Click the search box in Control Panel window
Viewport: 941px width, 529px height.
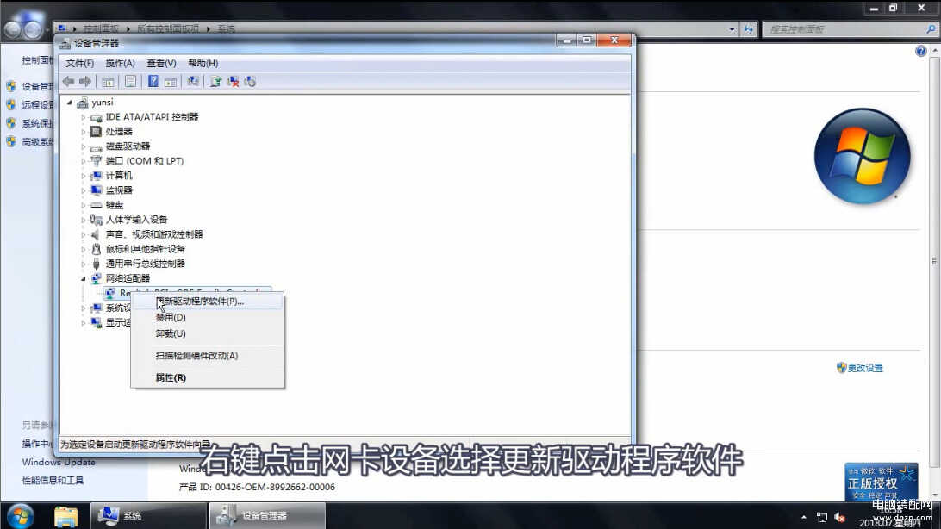(x=851, y=28)
